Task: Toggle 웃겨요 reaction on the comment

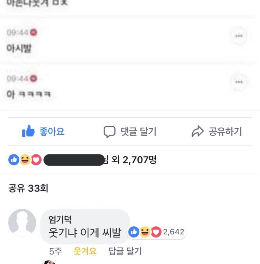Action: pos(85,251)
